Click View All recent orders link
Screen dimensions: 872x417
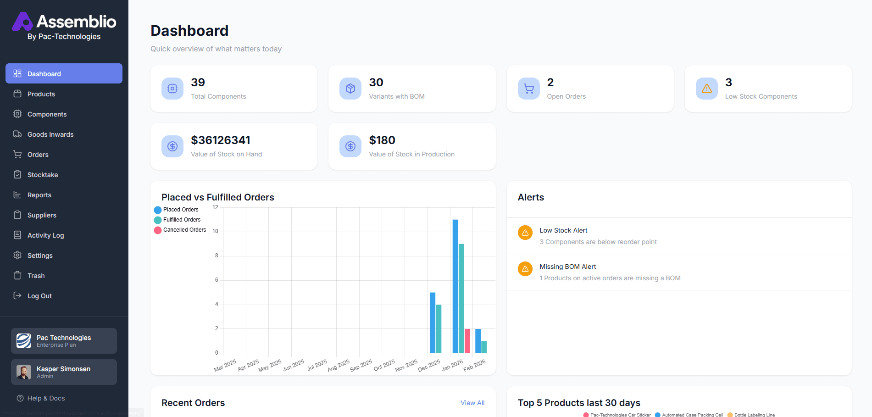pyautogui.click(x=472, y=403)
